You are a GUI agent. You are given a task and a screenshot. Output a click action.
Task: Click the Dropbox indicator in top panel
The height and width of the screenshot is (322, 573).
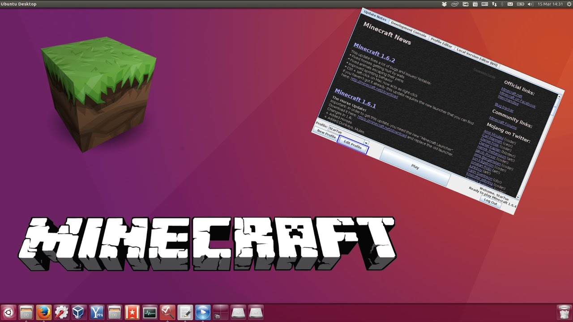(444, 4)
